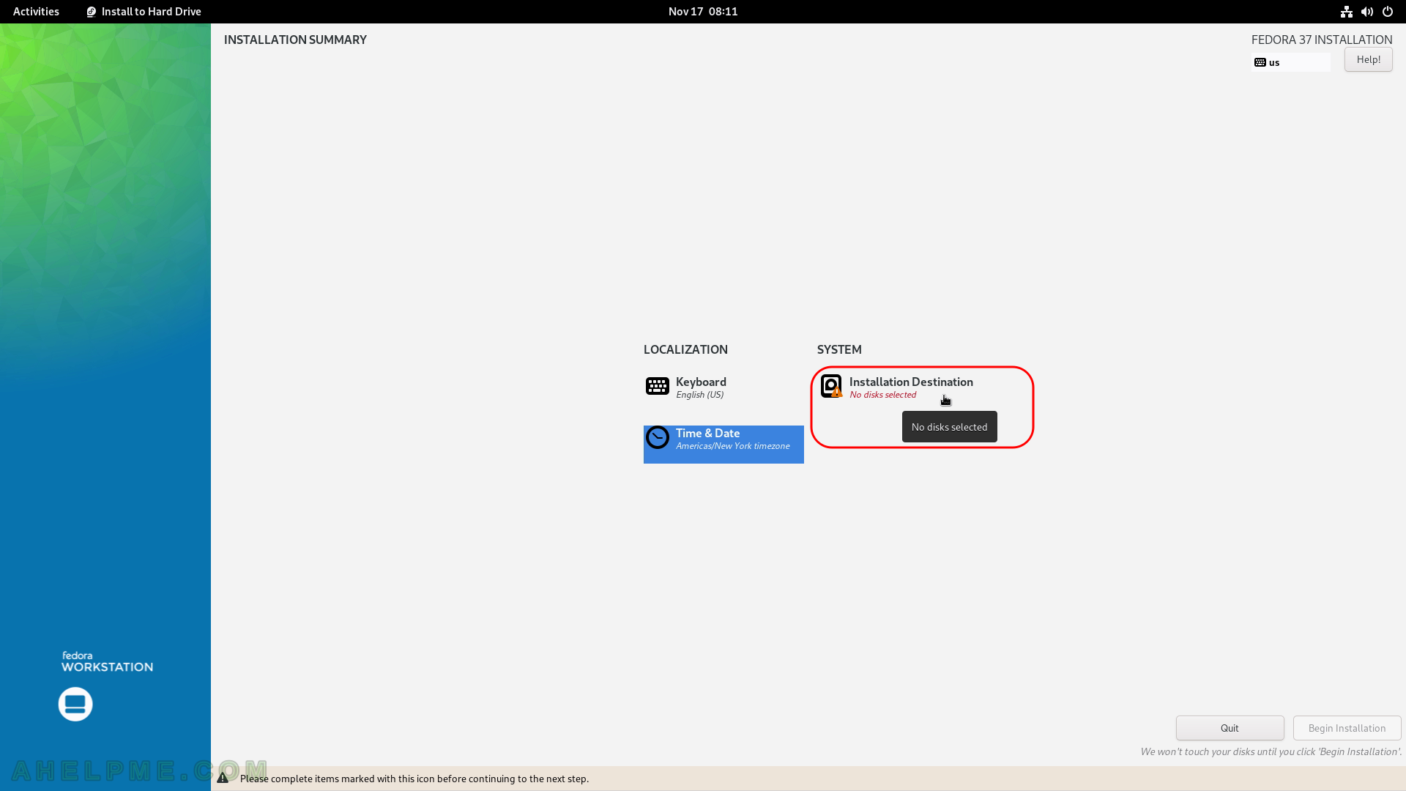The height and width of the screenshot is (791, 1406).
Task: Click the power icon in top bar
Action: point(1387,12)
